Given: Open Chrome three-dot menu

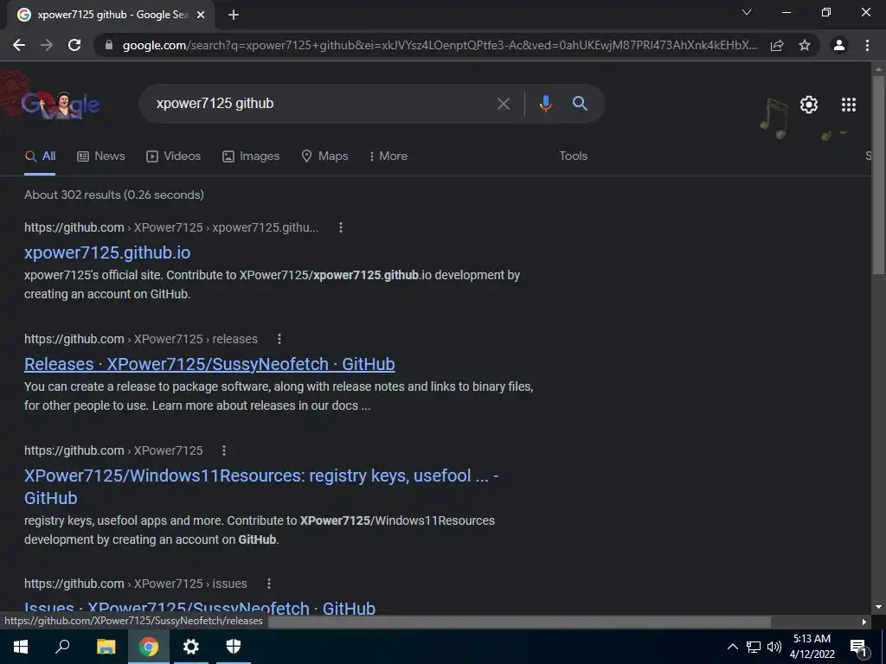Looking at the screenshot, I should point(867,45).
